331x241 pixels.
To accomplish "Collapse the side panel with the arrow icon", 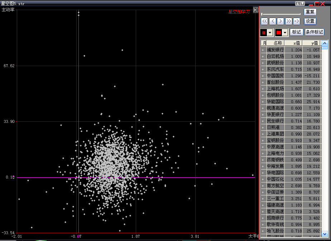I will click(255, 10).
